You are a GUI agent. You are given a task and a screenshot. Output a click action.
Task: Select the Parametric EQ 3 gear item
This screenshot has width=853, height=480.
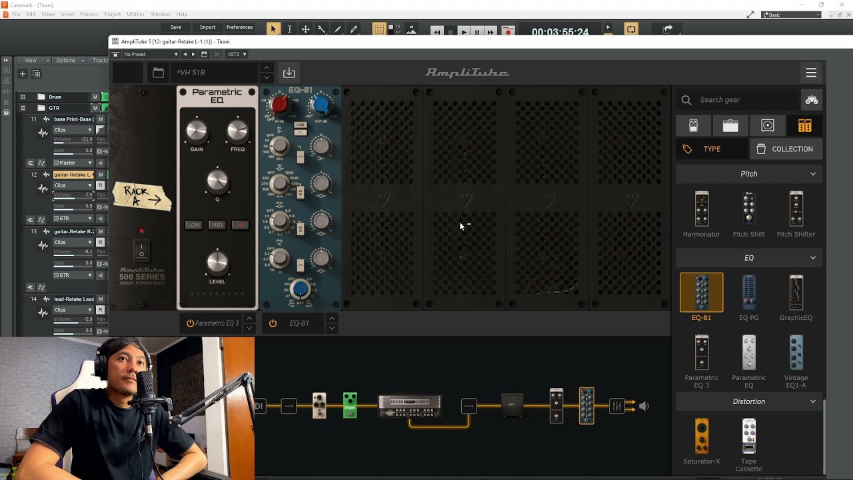[x=701, y=353]
